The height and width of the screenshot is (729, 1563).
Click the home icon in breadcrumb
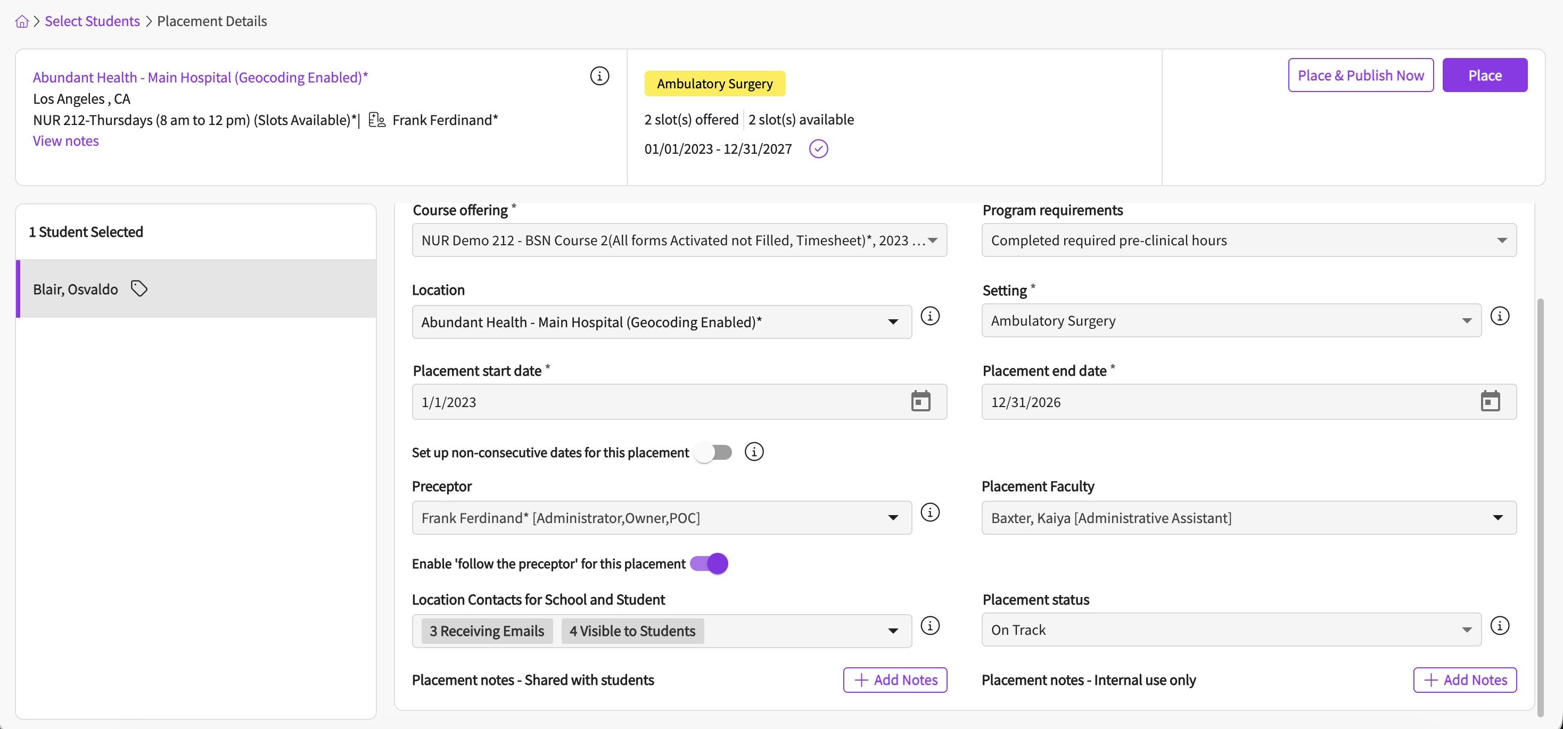pyautogui.click(x=22, y=21)
